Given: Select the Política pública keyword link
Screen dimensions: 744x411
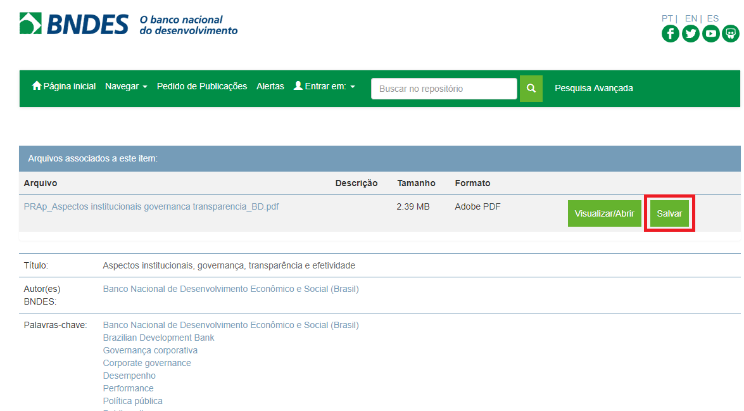Looking at the screenshot, I should tap(133, 401).
